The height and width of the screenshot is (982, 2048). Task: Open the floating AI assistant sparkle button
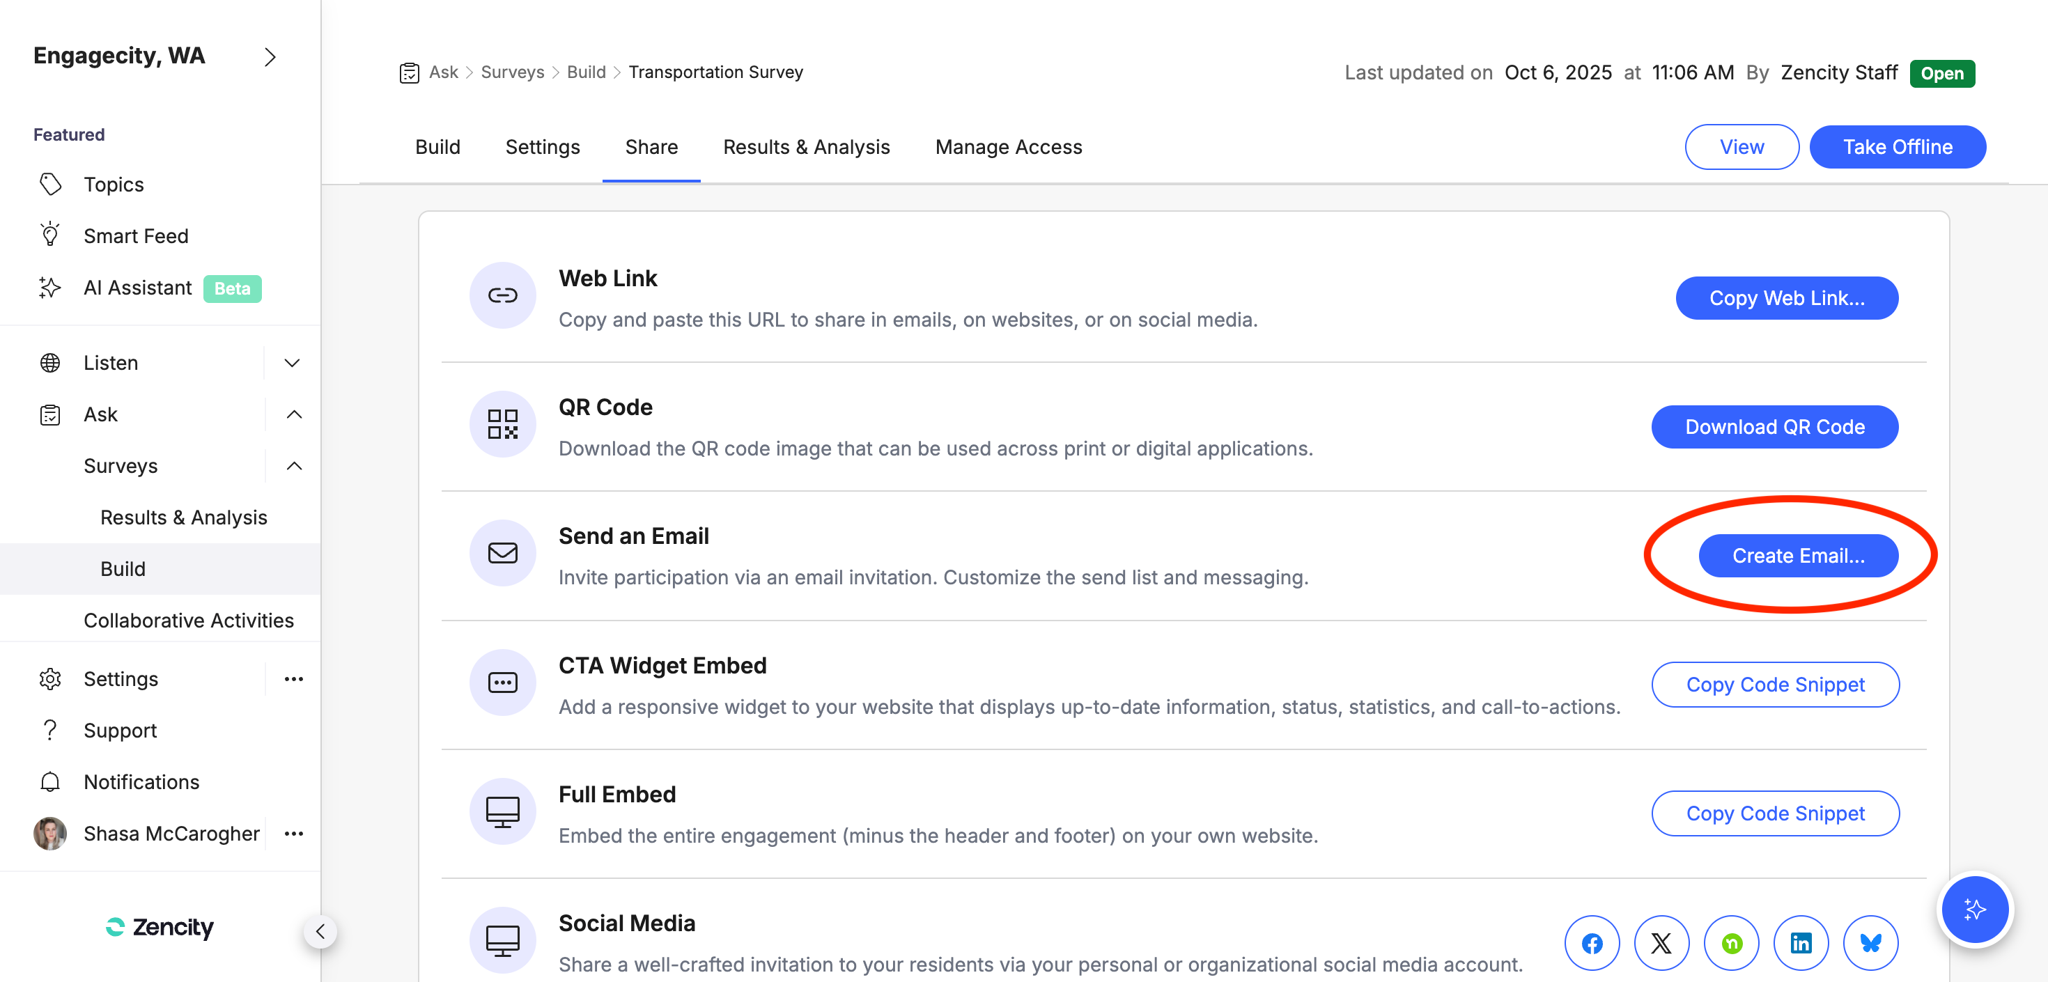pos(1975,909)
